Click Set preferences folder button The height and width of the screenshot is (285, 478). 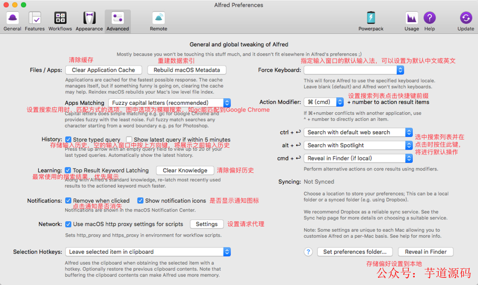355,252
